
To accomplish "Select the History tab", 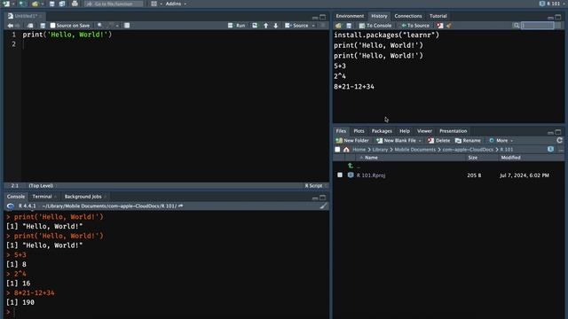I will tap(379, 16).
